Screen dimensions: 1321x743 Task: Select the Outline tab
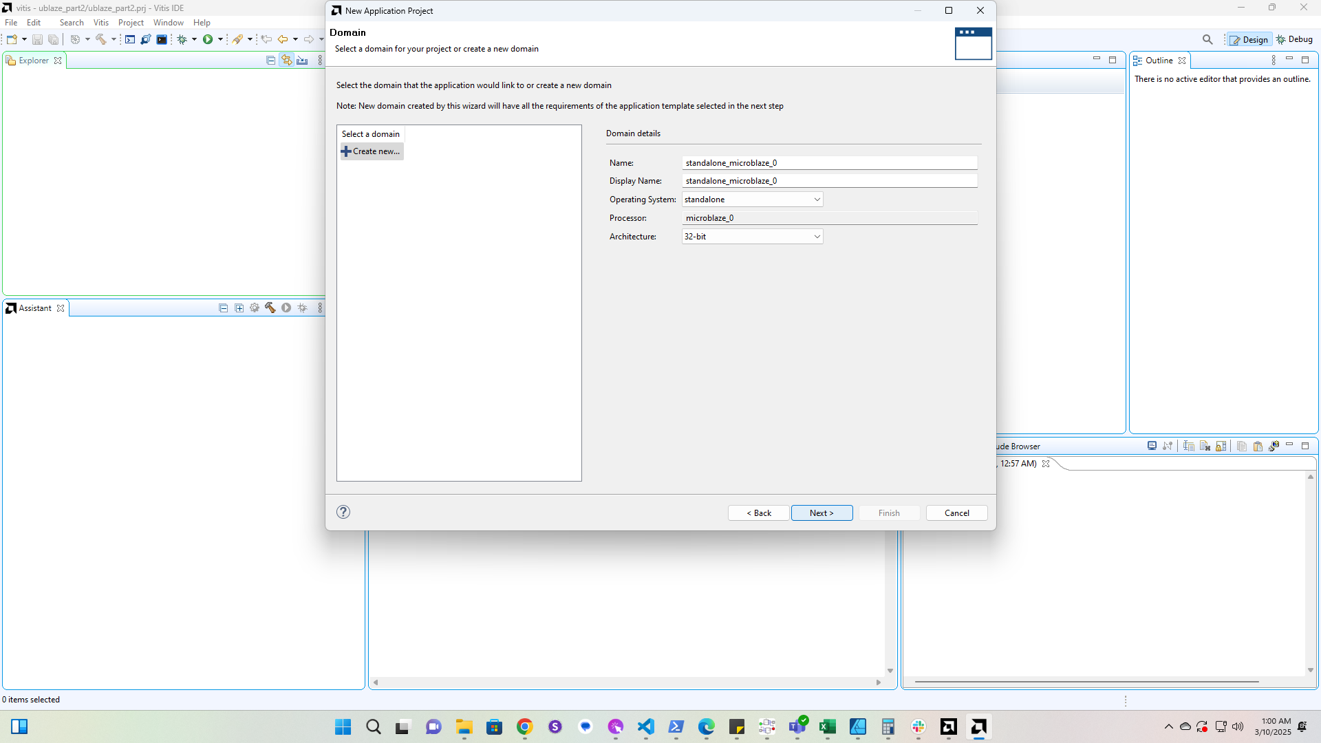(x=1158, y=61)
